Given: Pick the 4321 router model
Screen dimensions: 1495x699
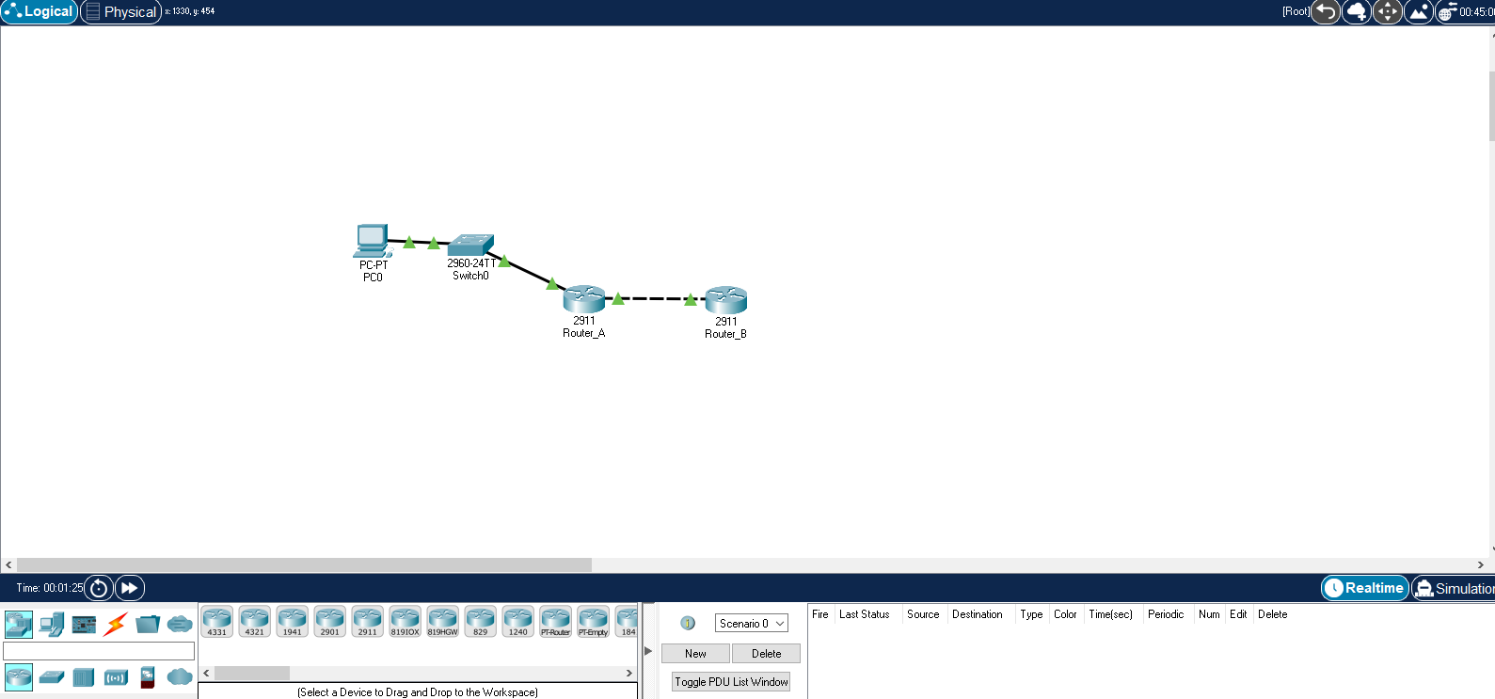Looking at the screenshot, I should tap(255, 622).
